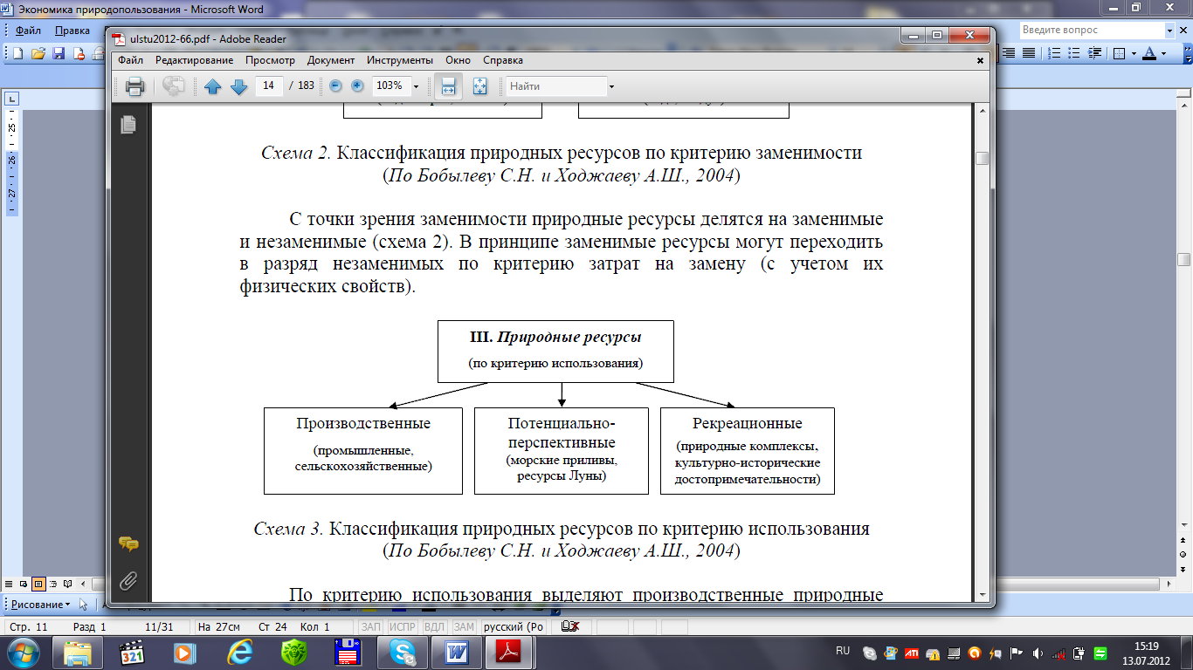Screen dimensions: 1193x670
Task: Click the spelling check status icon
Action: [571, 627]
